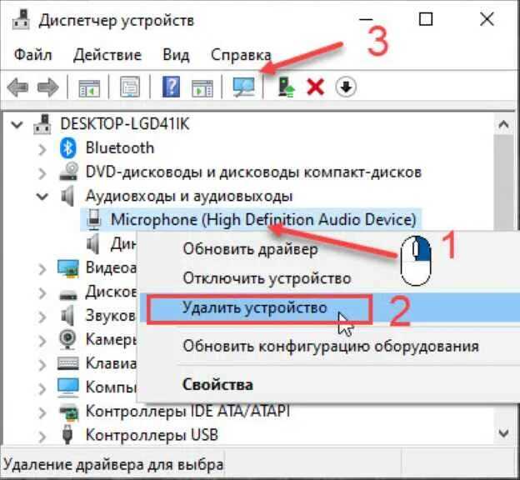Expand the Bluetooth category
520x480 pixels.
(42, 150)
